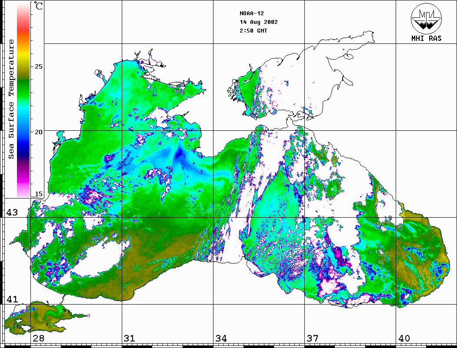This screenshot has height=348, width=457.
Task: Click the '14 Aug 2002' date text
Action: click(259, 22)
